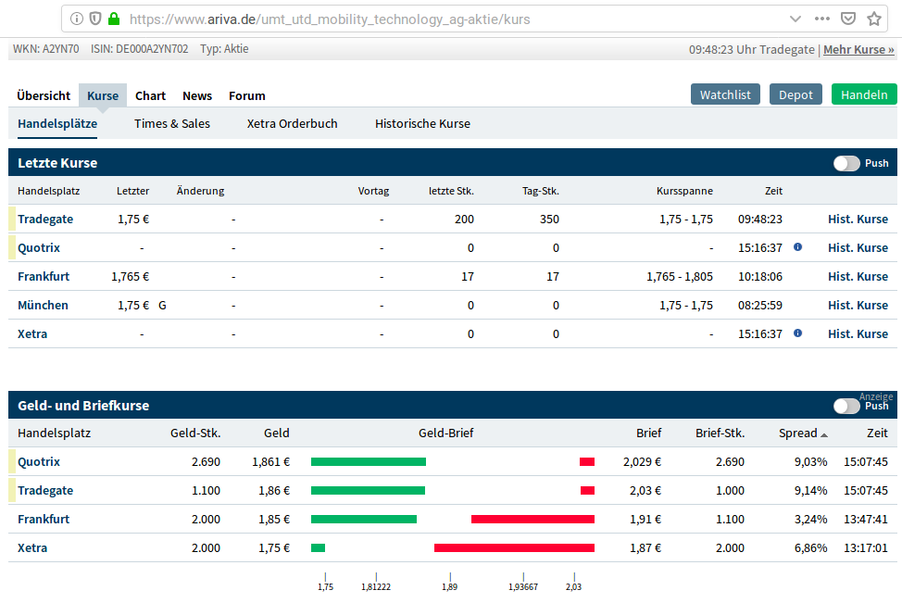Click the green Geld bar for Quotrix
This screenshot has height=603, width=902.
click(368, 461)
